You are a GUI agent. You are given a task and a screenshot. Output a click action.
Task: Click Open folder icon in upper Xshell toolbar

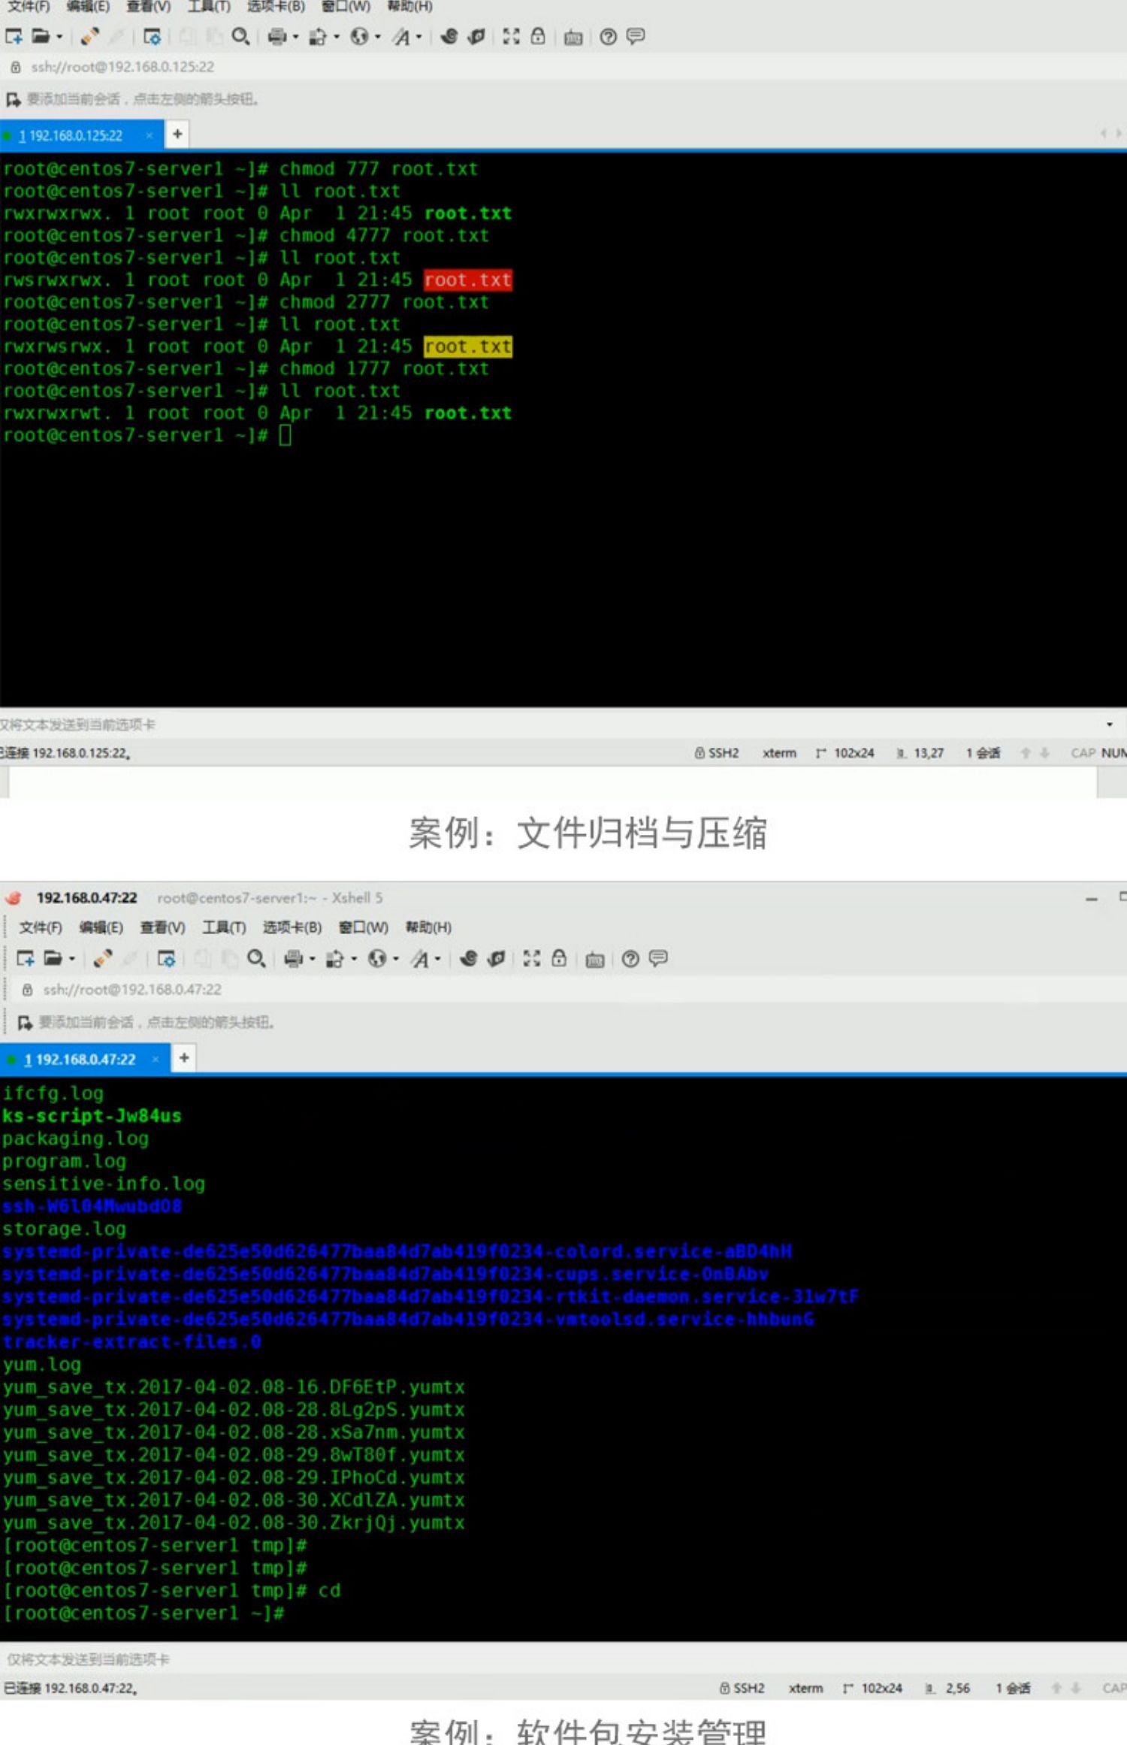[x=41, y=36]
